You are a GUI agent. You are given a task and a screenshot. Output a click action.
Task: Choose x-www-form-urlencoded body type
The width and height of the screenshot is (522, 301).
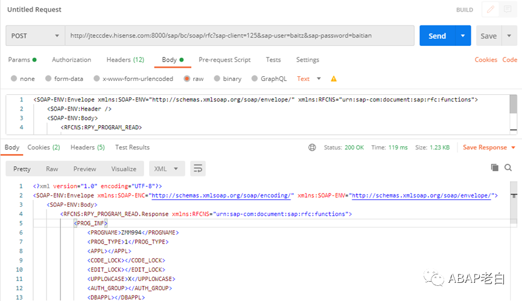97,79
